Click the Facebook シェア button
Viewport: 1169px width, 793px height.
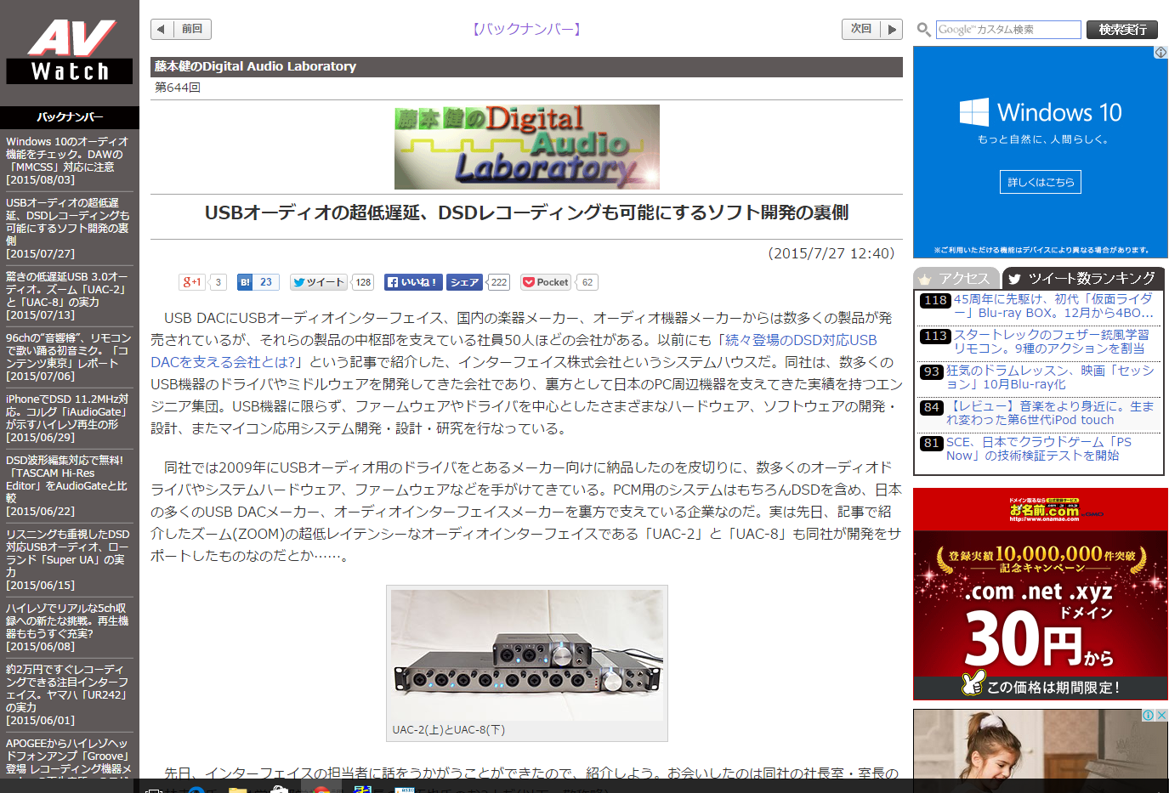(464, 282)
